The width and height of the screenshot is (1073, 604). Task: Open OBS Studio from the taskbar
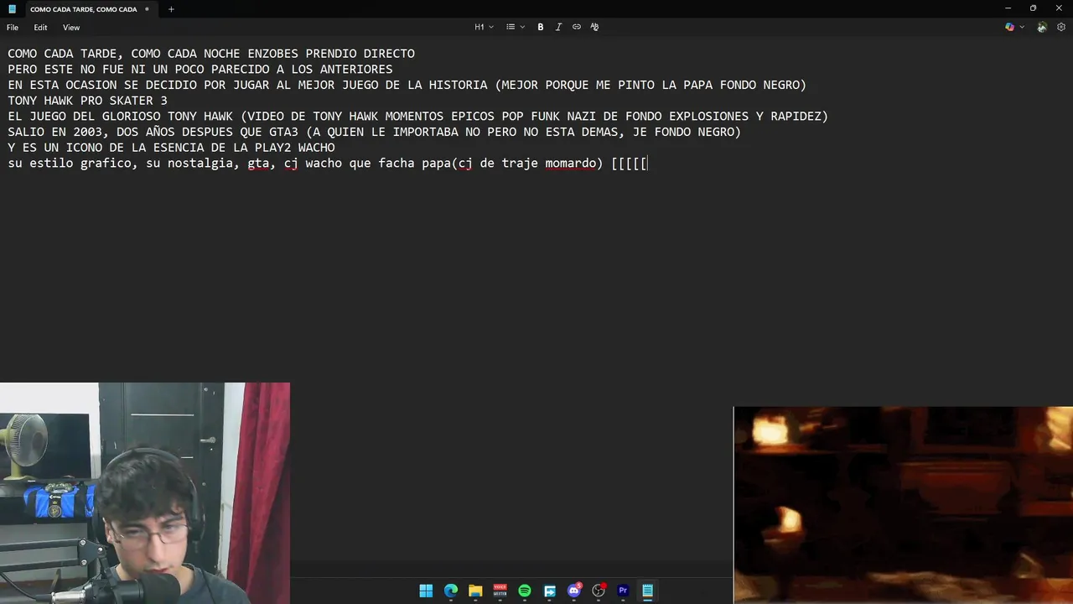[599, 591]
